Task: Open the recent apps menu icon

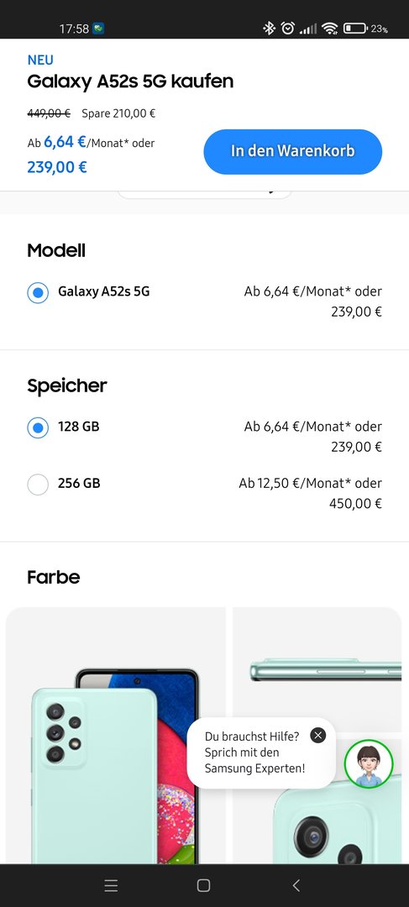Action: coord(111,885)
